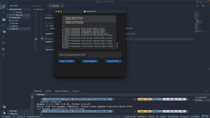Click 3.11.0 64-bit interpreter in status bar
Viewport: 210px width, 118px height.
tap(173, 117)
